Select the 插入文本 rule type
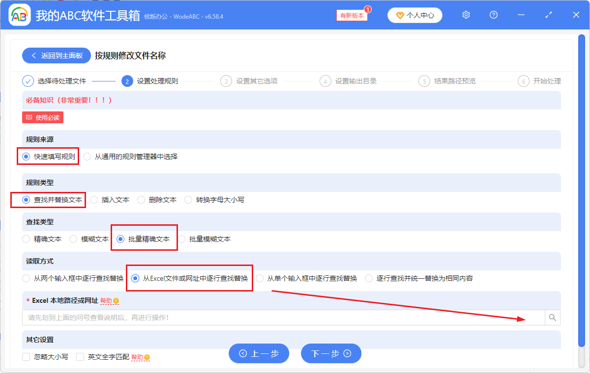This screenshot has width=590, height=373. [x=94, y=199]
